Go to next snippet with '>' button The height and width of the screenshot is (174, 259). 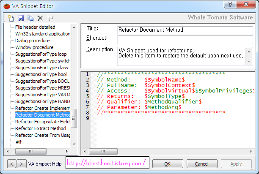[22, 164]
